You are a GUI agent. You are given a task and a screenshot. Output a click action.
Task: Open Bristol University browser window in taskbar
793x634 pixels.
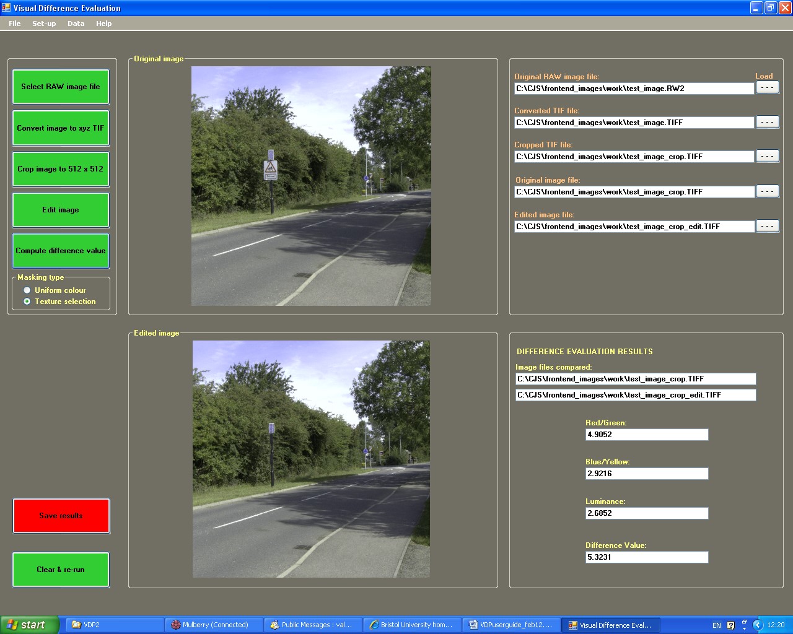412,625
